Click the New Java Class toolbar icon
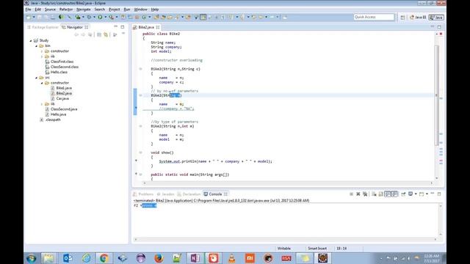 144,18
